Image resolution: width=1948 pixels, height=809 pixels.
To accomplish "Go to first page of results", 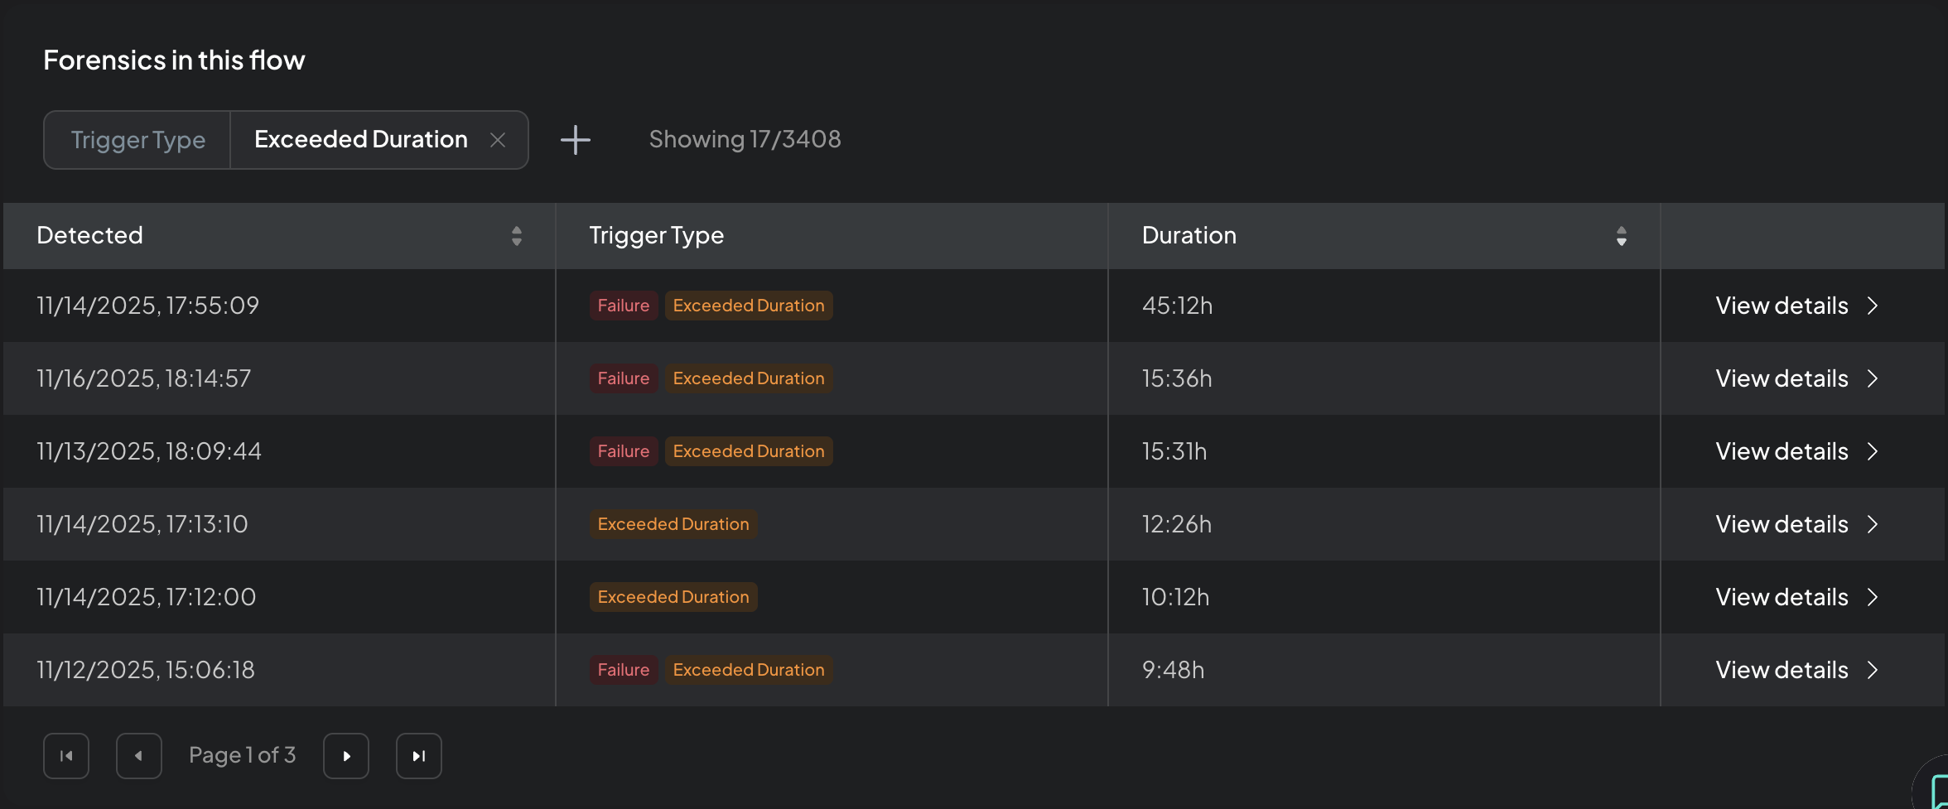I will tap(66, 756).
